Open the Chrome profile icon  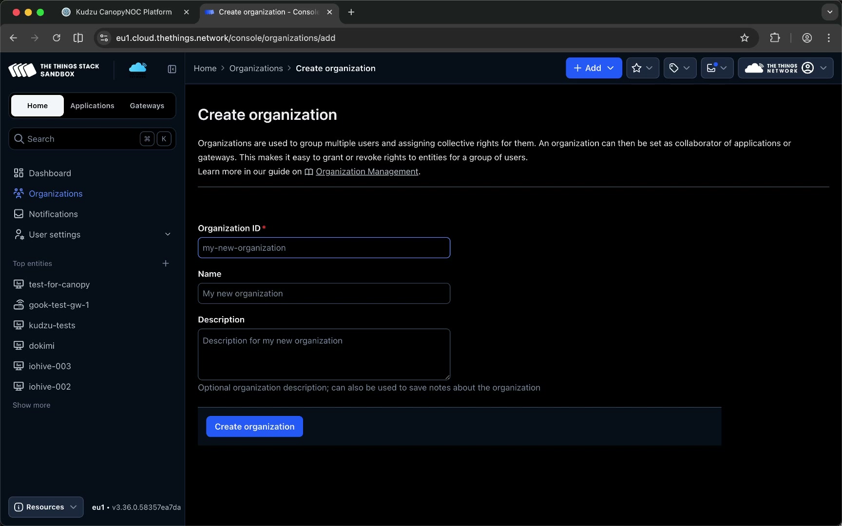tap(807, 38)
